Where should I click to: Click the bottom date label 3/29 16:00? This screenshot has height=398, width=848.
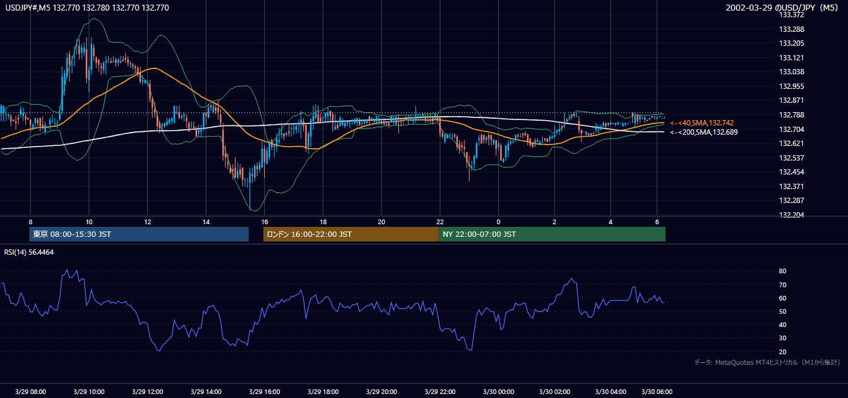264,391
